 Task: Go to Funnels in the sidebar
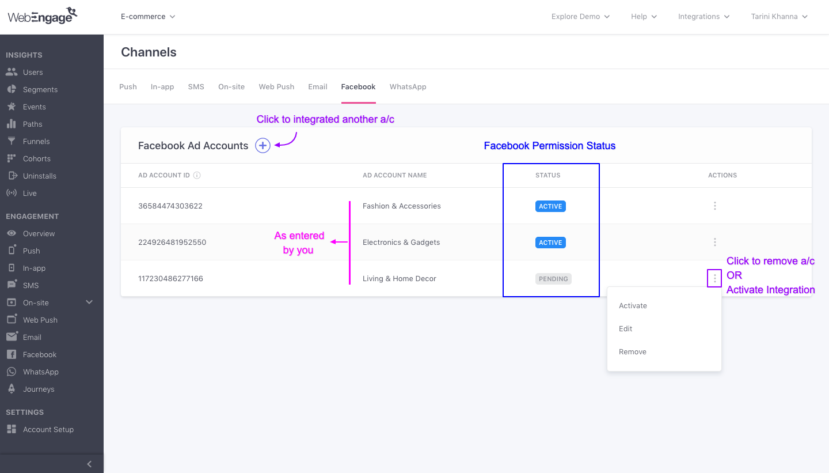click(36, 141)
